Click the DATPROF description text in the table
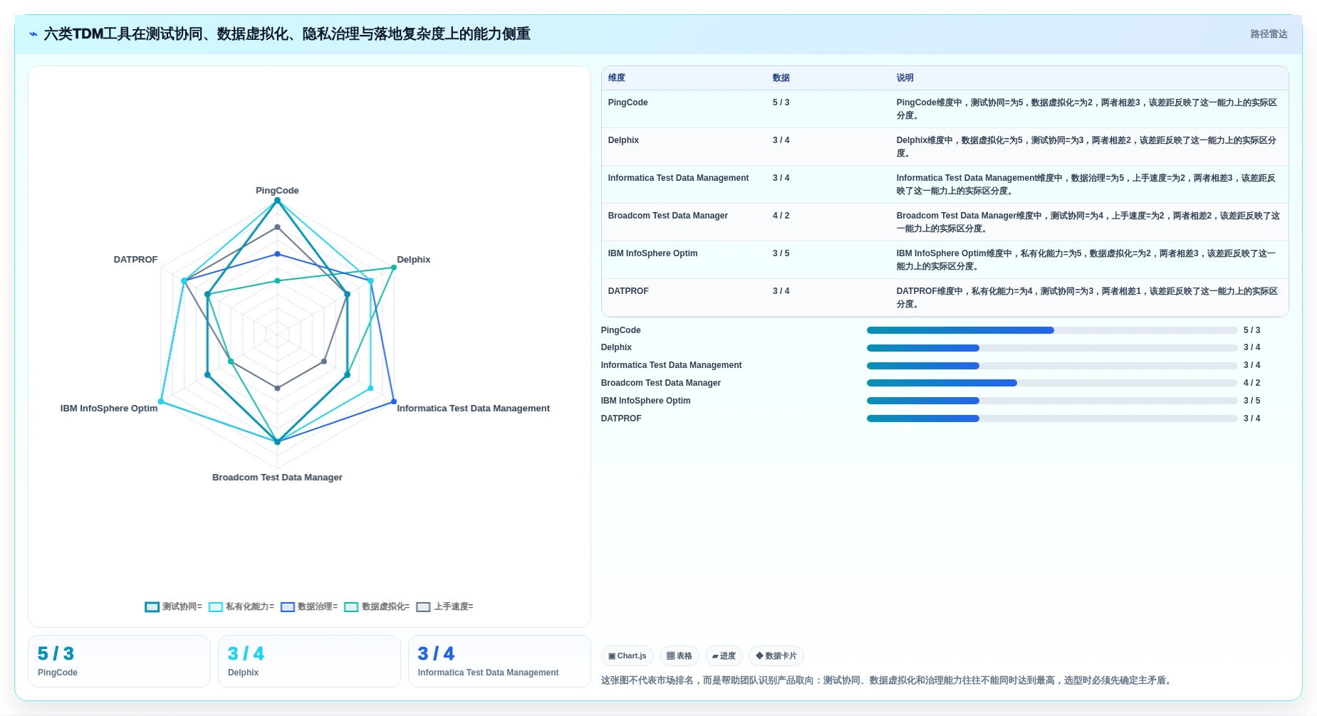The width and height of the screenshot is (1317, 716). pos(1088,298)
